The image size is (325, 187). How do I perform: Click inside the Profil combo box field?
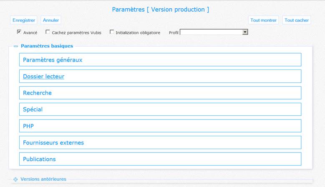[x=211, y=32]
